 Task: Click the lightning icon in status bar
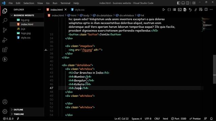[x=18, y=119]
